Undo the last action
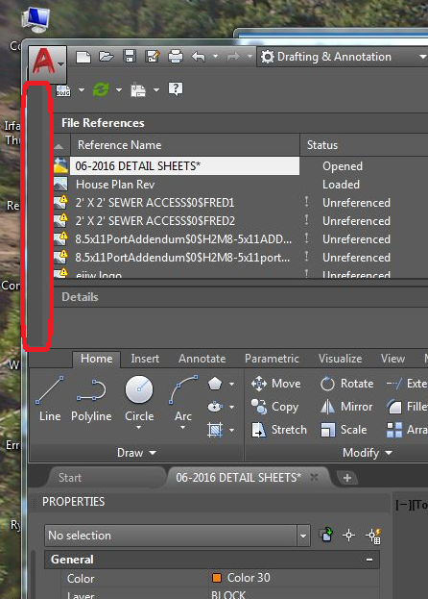This screenshot has width=428, height=599. tap(199, 58)
